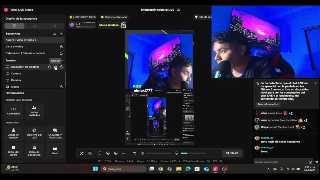Select the Aurora | Vista dividida 1 sequence
320x180 pixels.
pos(34,40)
